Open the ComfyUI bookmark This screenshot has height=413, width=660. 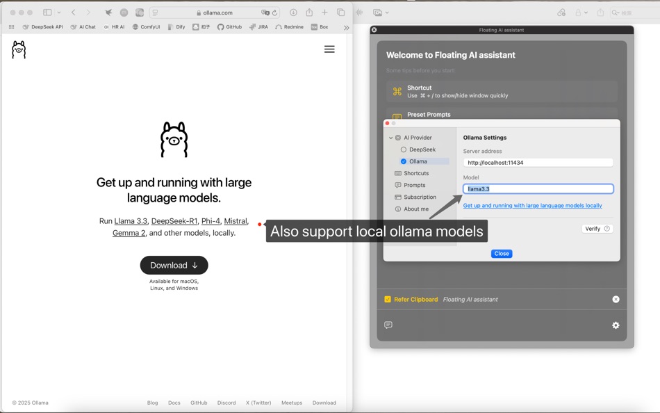146,27
